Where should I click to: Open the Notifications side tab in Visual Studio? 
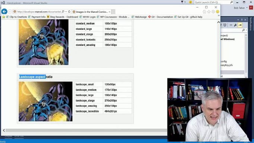pos(251,24)
